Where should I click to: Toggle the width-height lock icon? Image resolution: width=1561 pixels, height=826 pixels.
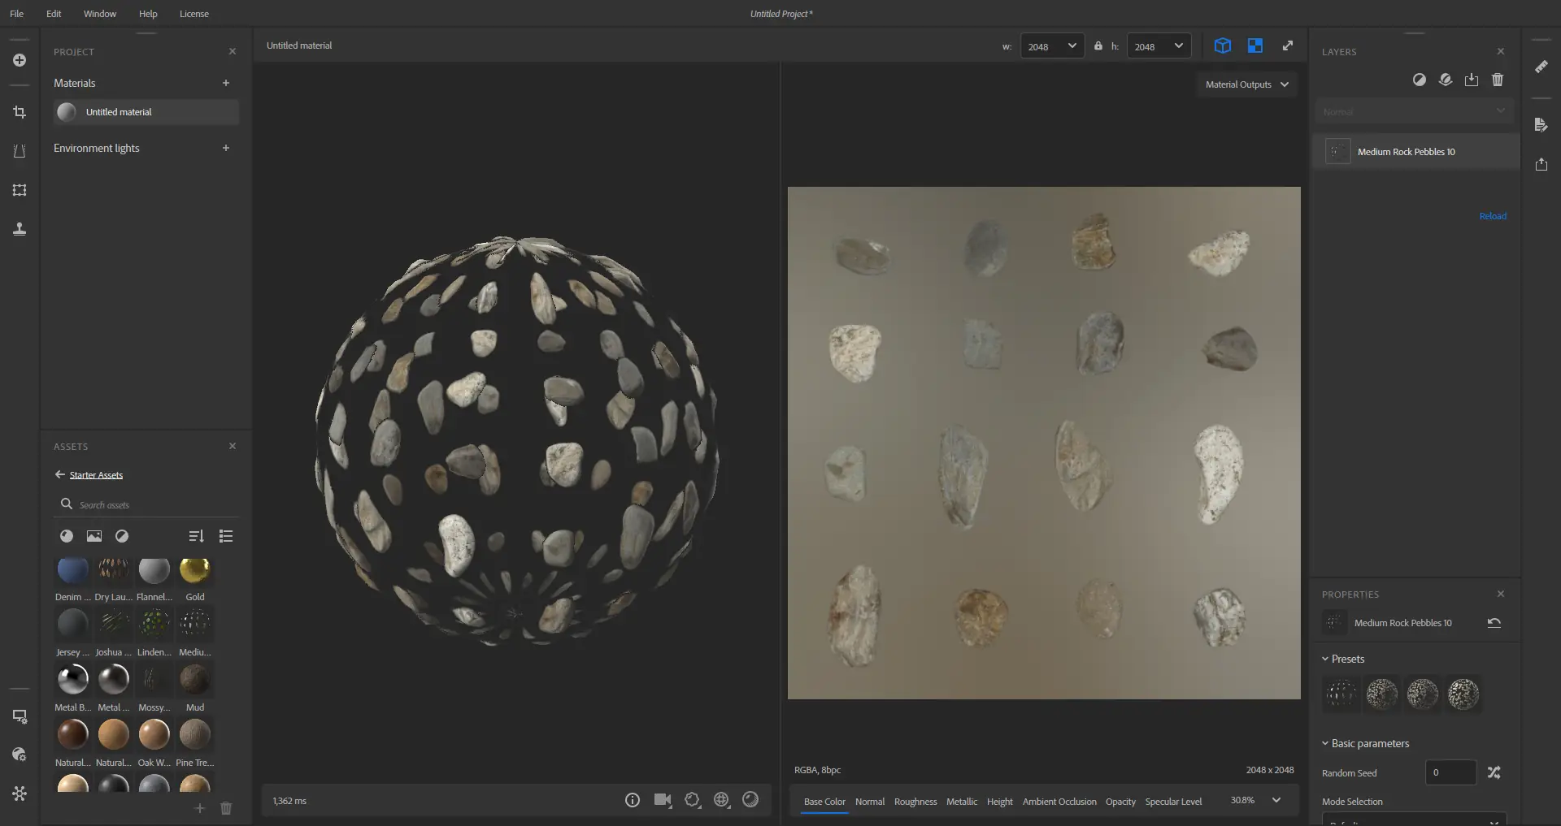click(1098, 46)
